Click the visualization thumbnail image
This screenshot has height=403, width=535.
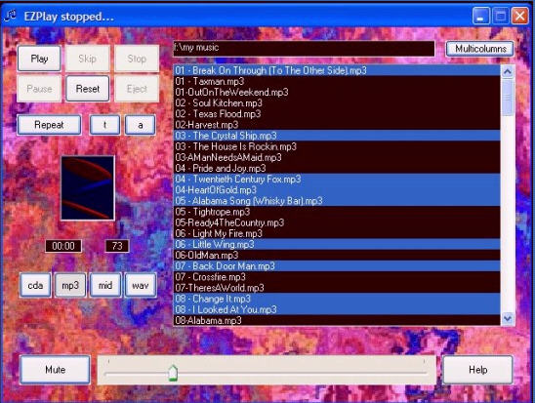pyautogui.click(x=88, y=188)
